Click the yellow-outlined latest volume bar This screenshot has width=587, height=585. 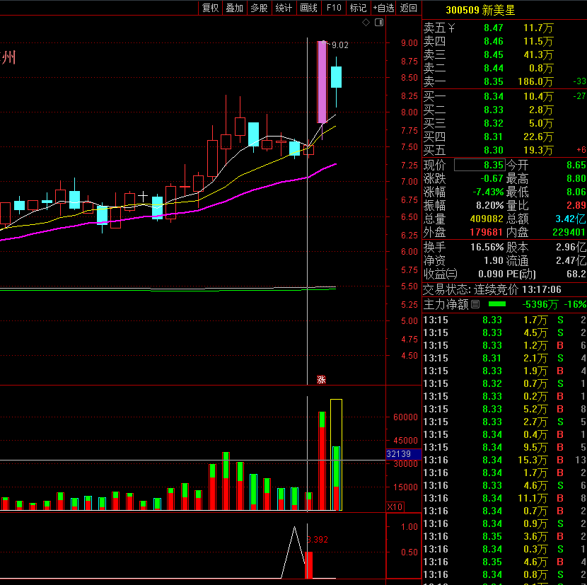(x=336, y=455)
